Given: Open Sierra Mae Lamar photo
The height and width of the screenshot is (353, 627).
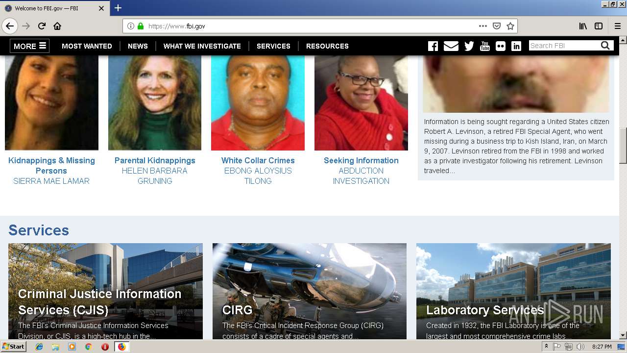Looking at the screenshot, I should click(x=51, y=102).
